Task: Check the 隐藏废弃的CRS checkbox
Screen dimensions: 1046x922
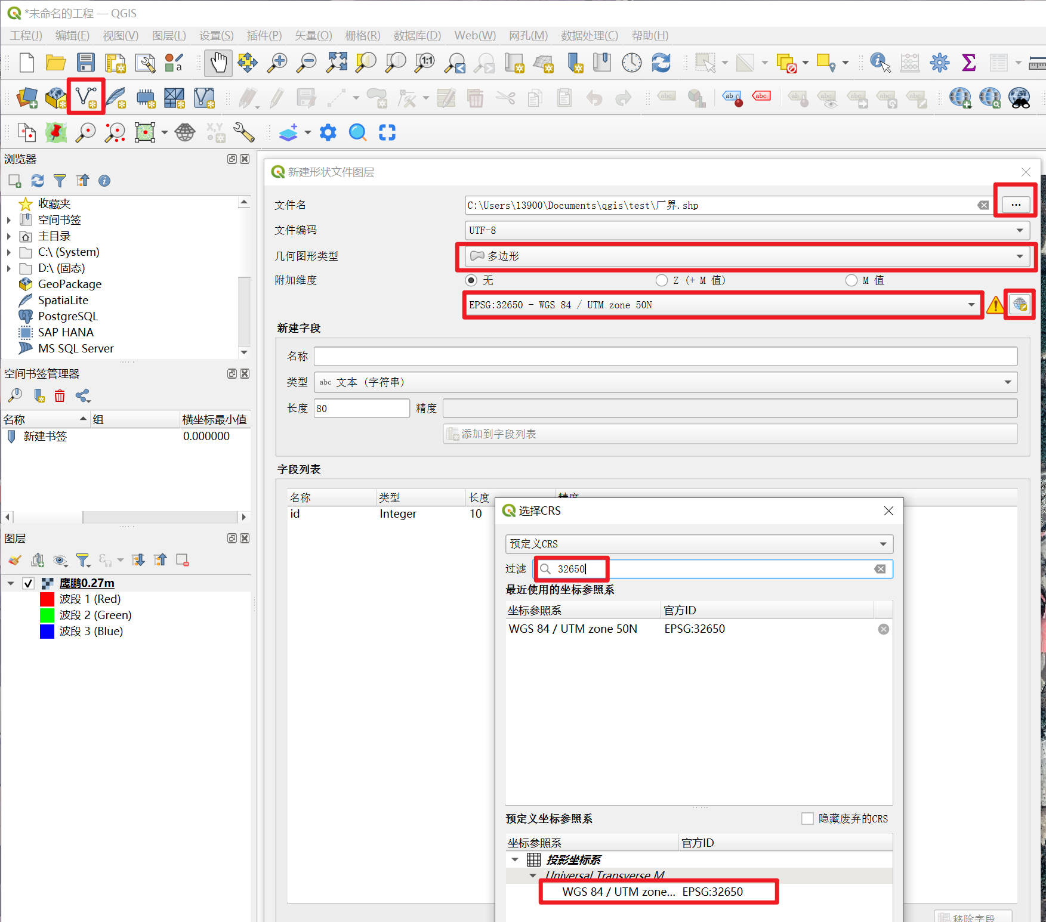Action: tap(807, 819)
